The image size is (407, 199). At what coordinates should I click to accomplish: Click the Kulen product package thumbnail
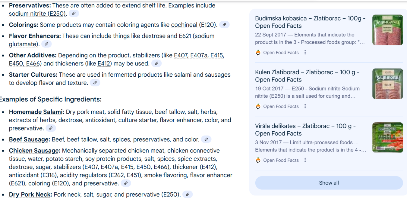coord(388,84)
